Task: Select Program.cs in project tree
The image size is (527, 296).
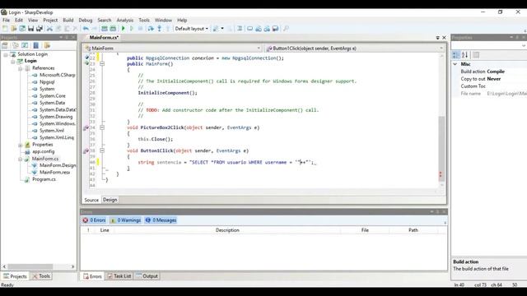Action: (x=44, y=179)
